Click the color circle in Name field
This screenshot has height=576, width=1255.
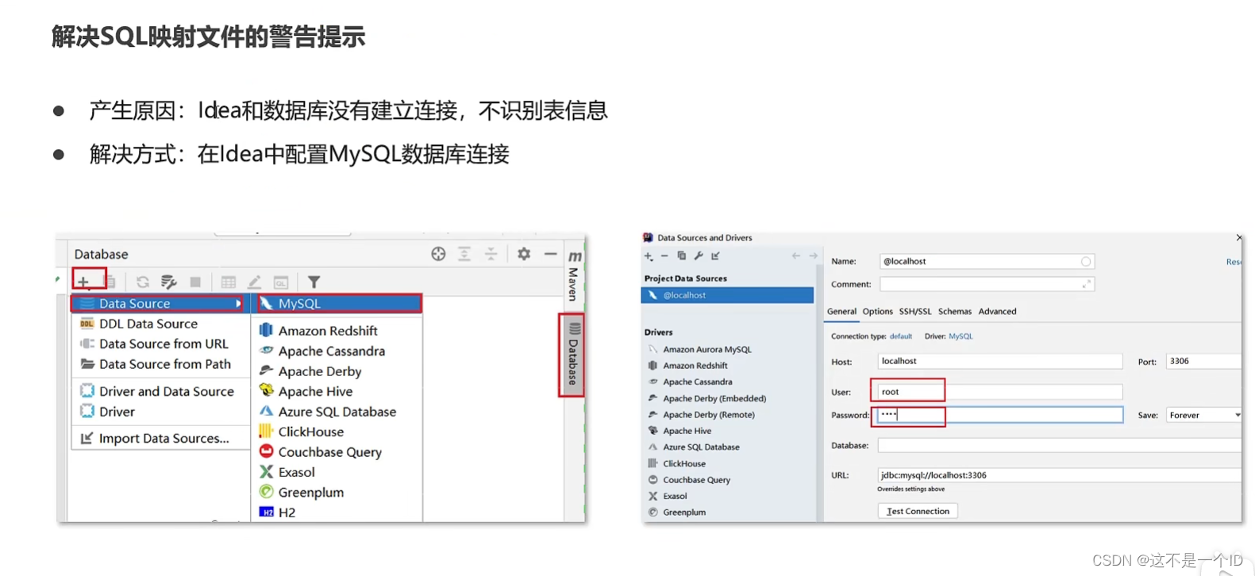pyautogui.click(x=1086, y=262)
